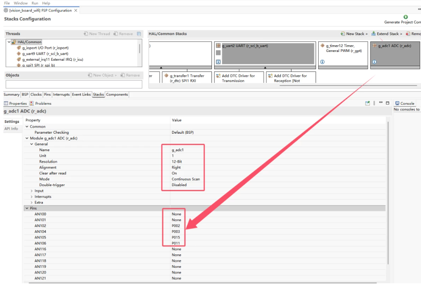Click the Threads list vertical scrollbar
The height and width of the screenshot is (290, 421).
point(139,49)
